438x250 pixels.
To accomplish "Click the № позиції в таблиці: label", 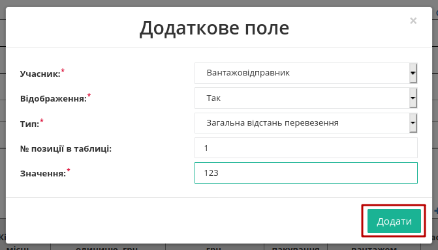I will click(x=66, y=148).
